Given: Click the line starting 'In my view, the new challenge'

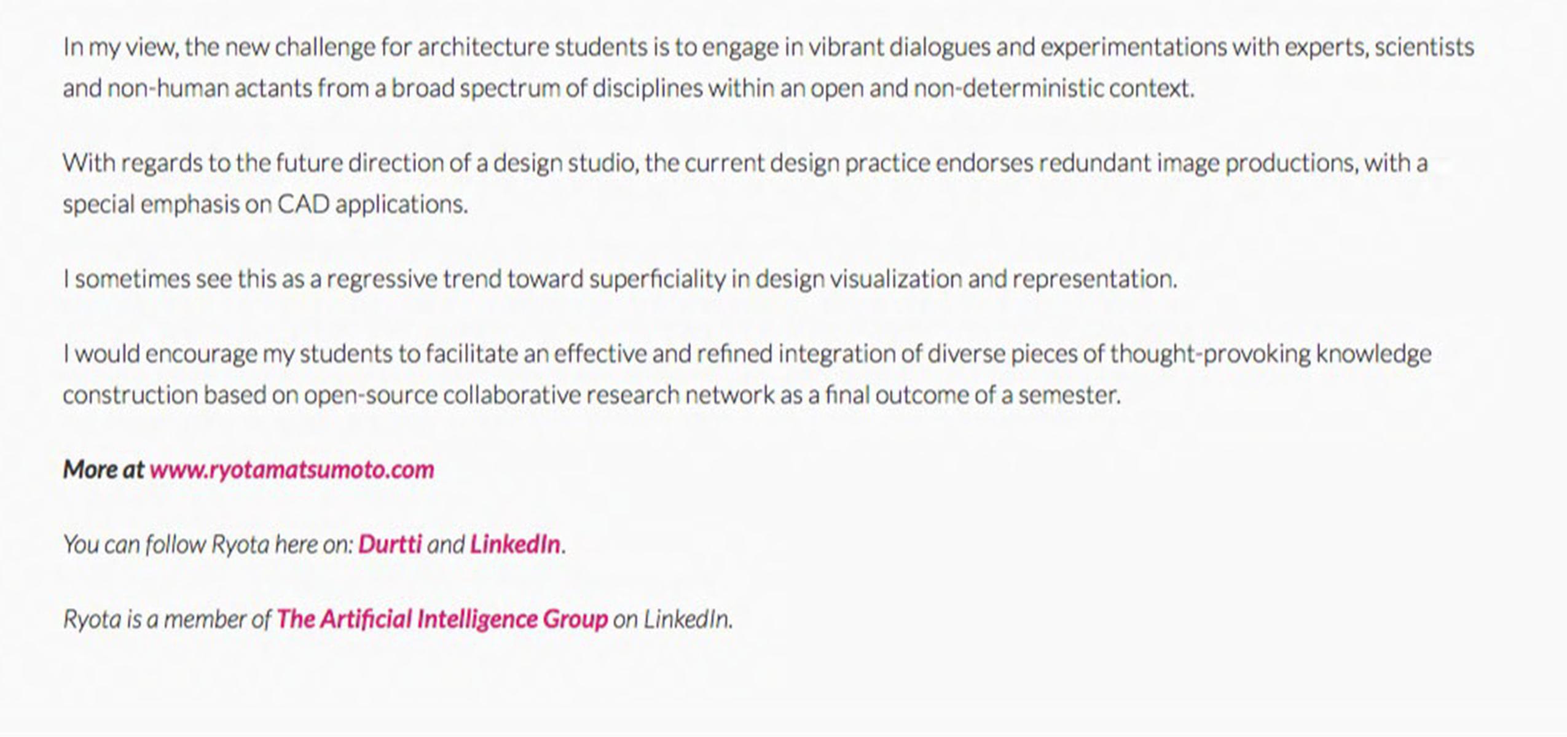Looking at the screenshot, I should 768,47.
